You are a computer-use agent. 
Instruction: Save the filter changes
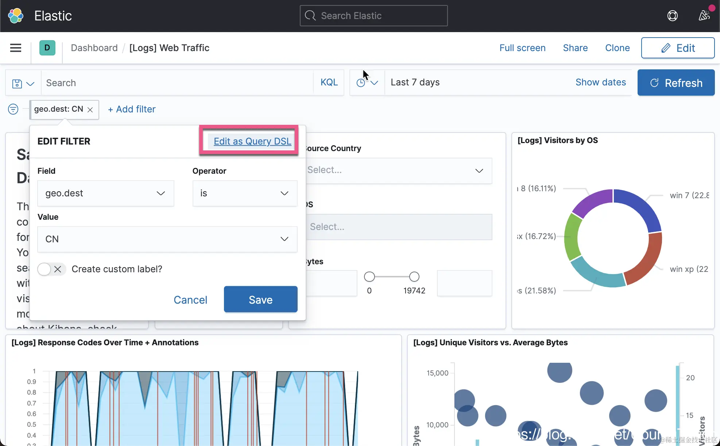tap(260, 300)
